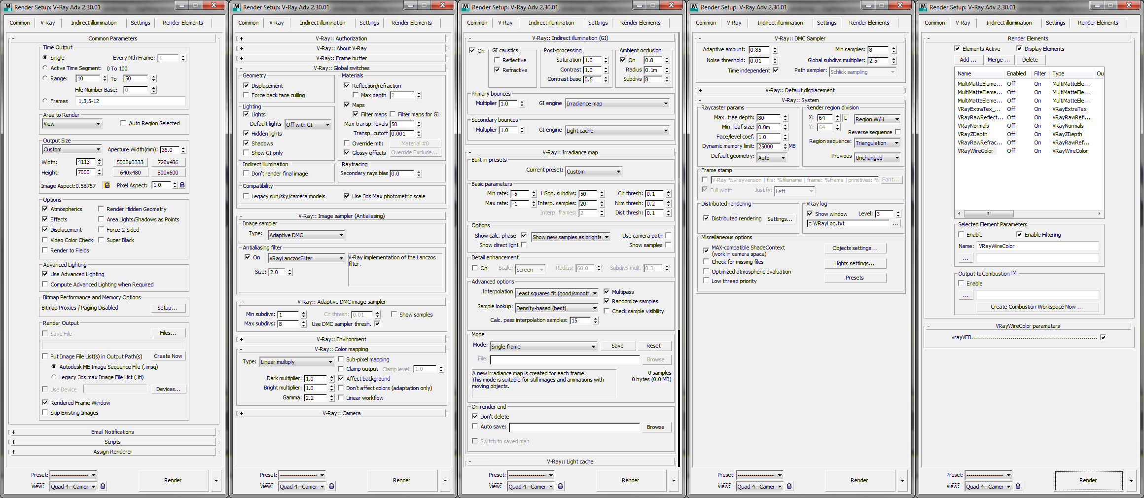This screenshot has height=498, width=1144.
Task: Toggle Force back face culling checkbox
Action: tap(246, 95)
